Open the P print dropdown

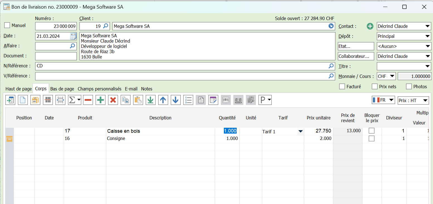coord(265,100)
